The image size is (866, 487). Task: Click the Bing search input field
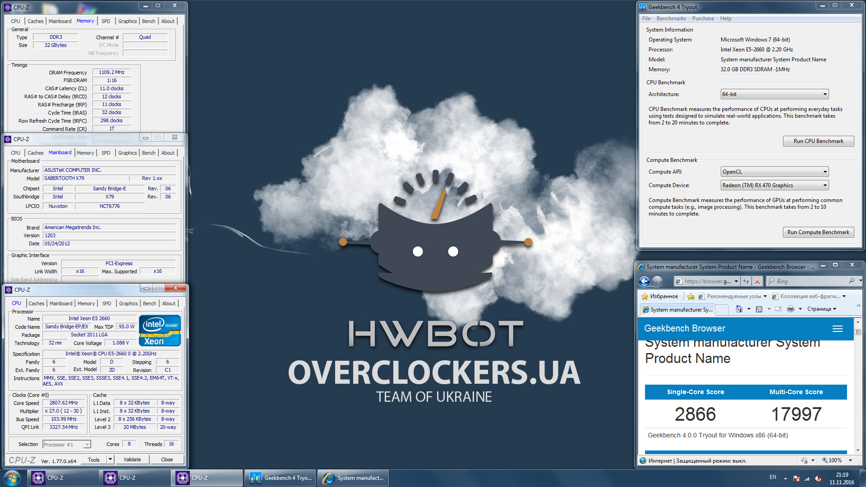[807, 281]
